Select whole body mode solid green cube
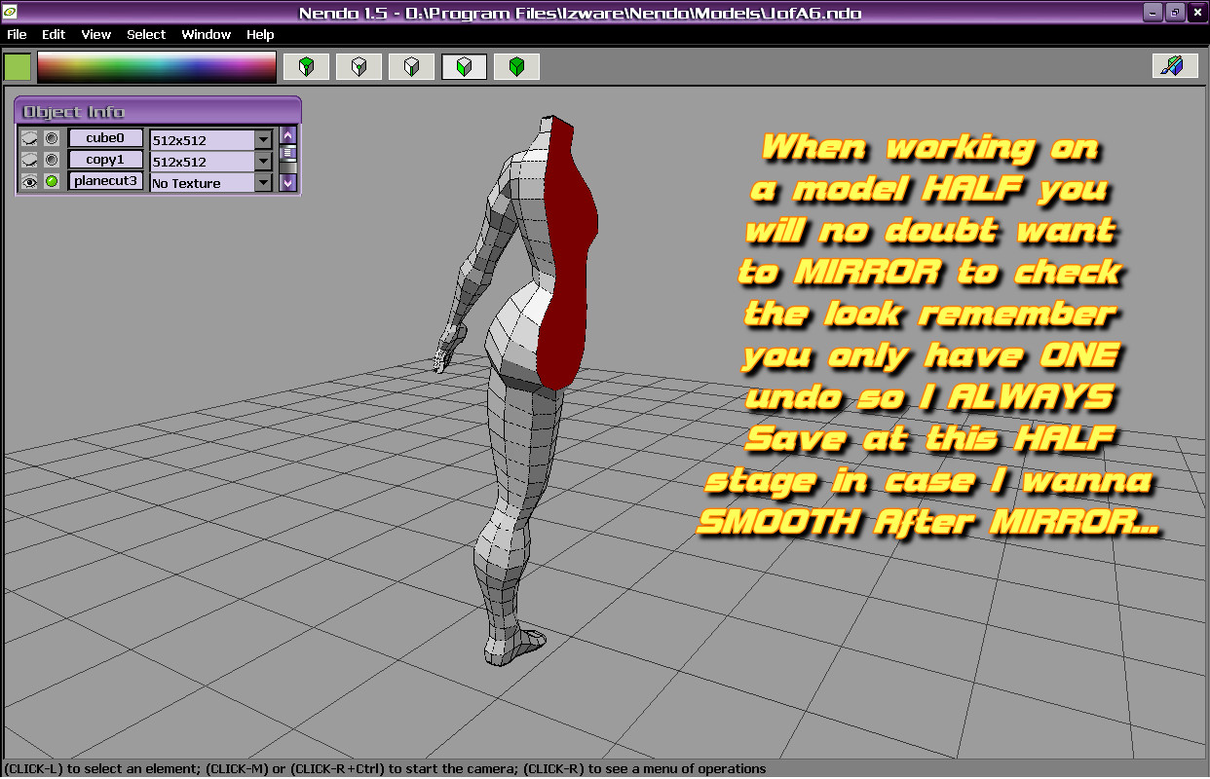 (x=516, y=66)
